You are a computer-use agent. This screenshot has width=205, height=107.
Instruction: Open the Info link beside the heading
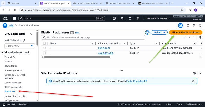(77, 33)
